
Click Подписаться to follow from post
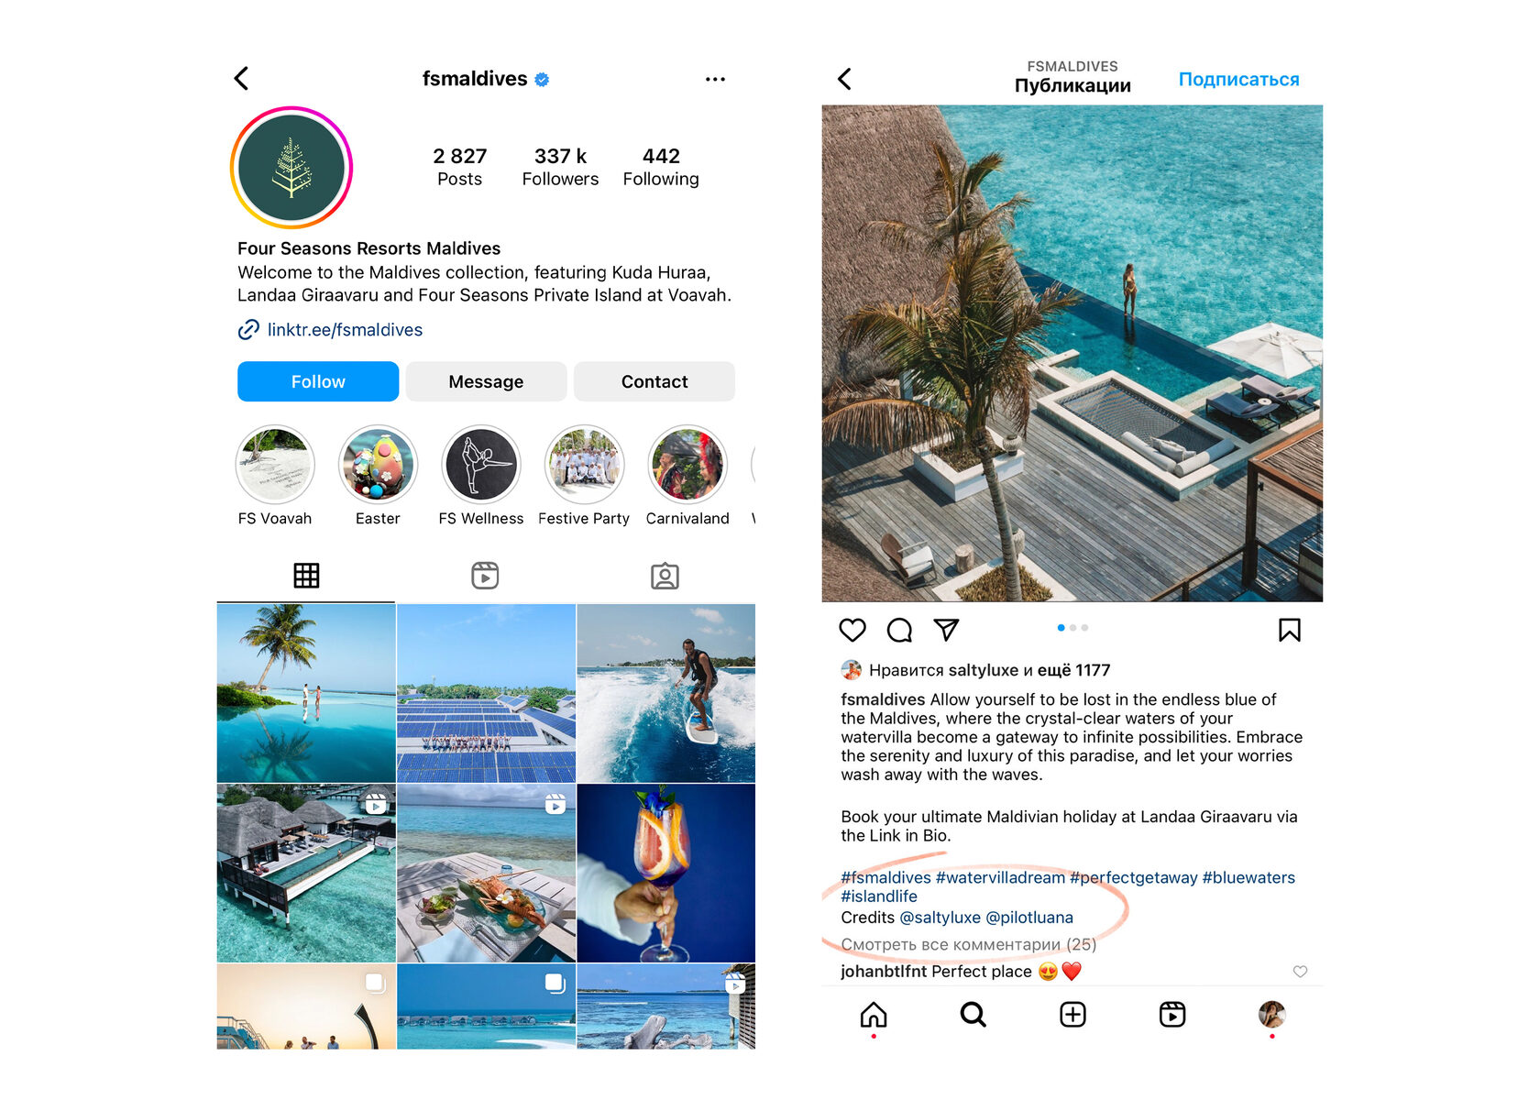click(1238, 80)
